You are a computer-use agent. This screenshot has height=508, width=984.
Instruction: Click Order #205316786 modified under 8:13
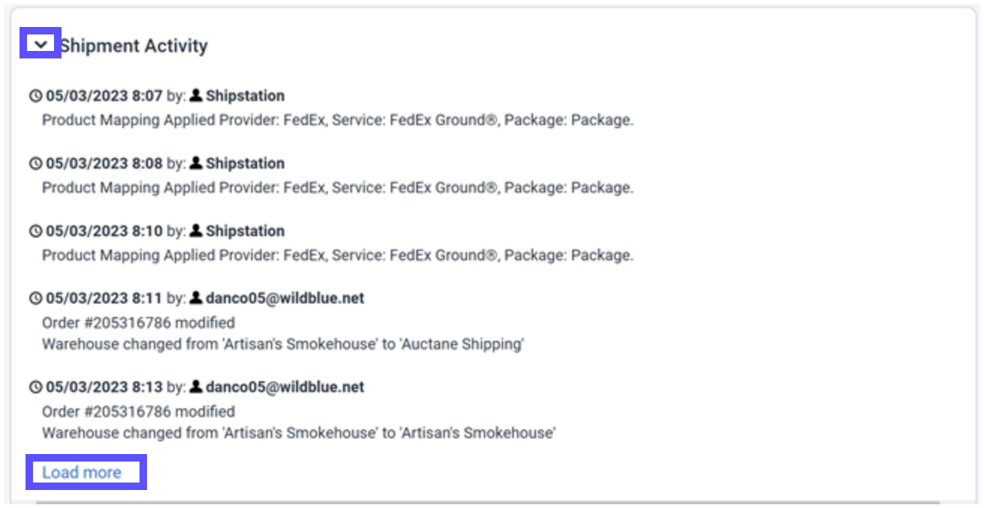point(138,411)
